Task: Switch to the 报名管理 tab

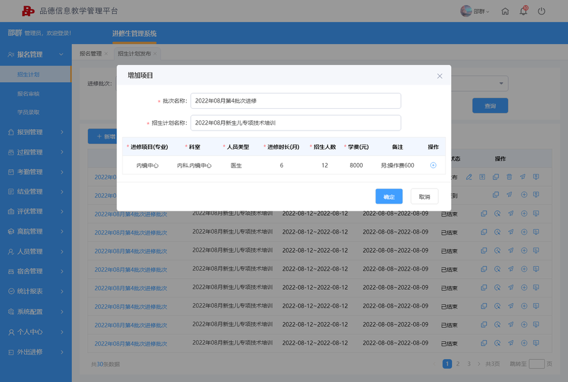Action: (91, 53)
